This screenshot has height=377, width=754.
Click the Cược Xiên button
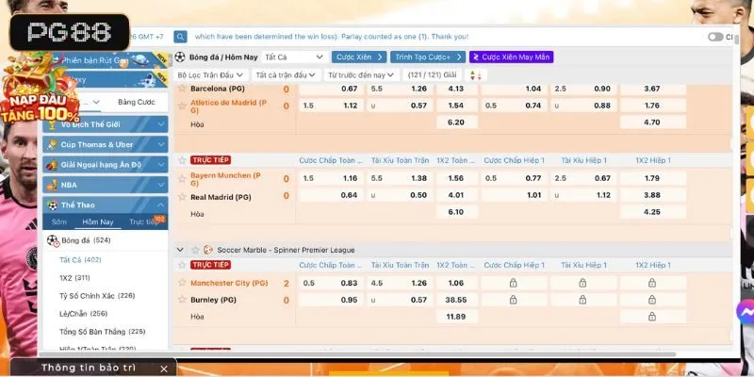coord(359,57)
